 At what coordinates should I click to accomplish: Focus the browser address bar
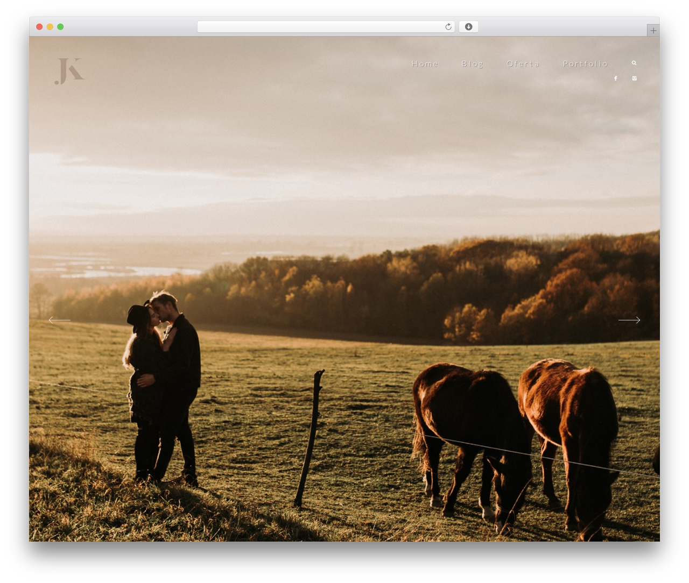tap(326, 27)
